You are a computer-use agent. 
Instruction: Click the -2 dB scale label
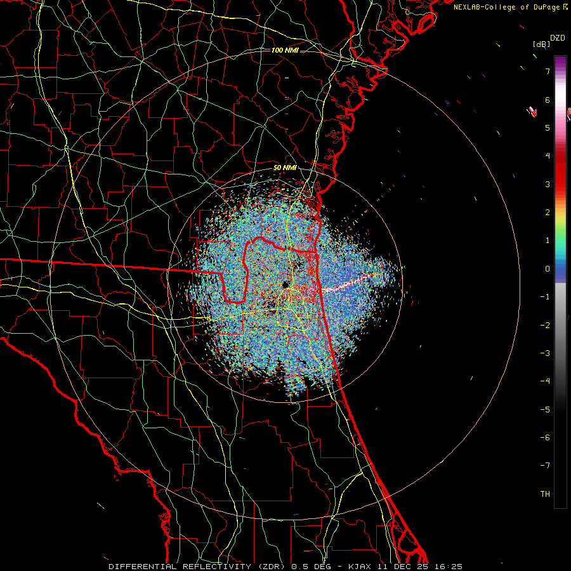545,325
